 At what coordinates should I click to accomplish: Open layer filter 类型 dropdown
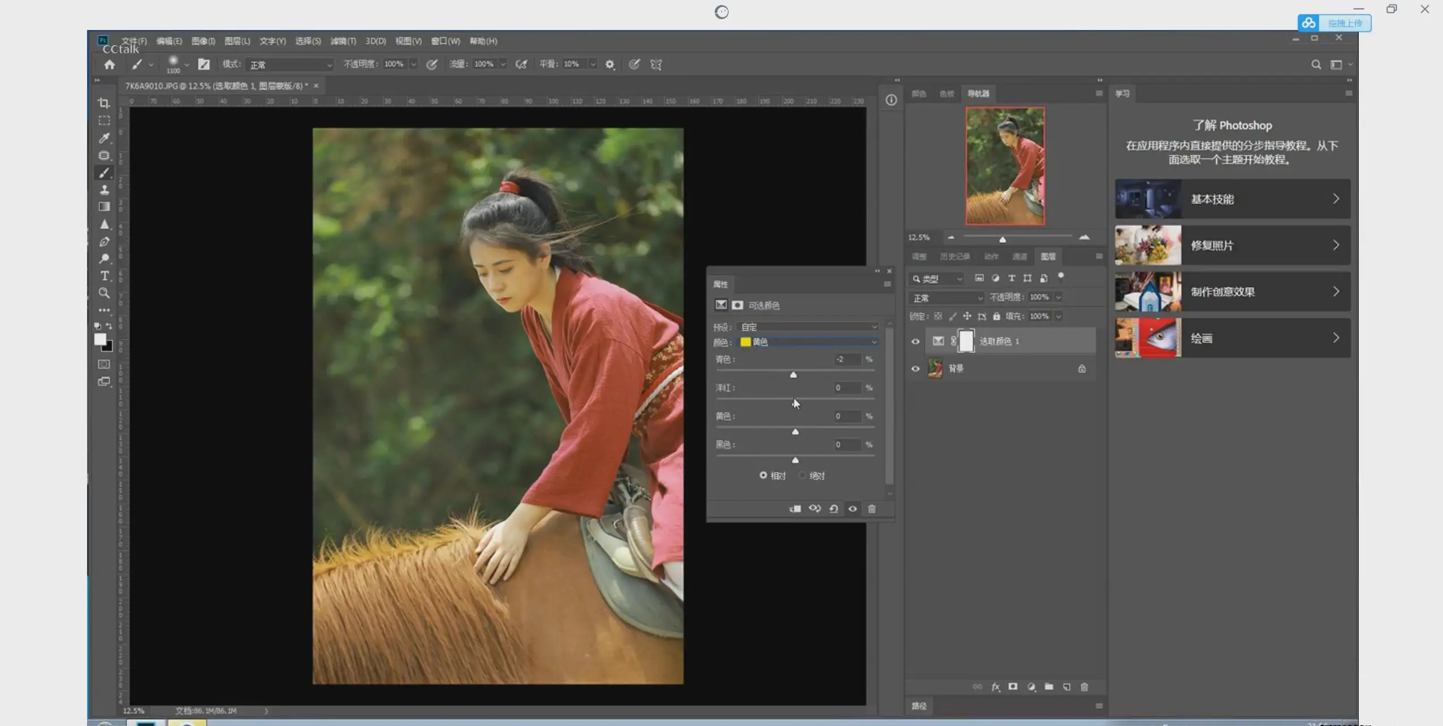936,279
